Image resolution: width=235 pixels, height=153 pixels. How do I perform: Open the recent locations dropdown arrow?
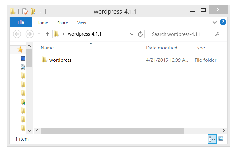click(39, 34)
